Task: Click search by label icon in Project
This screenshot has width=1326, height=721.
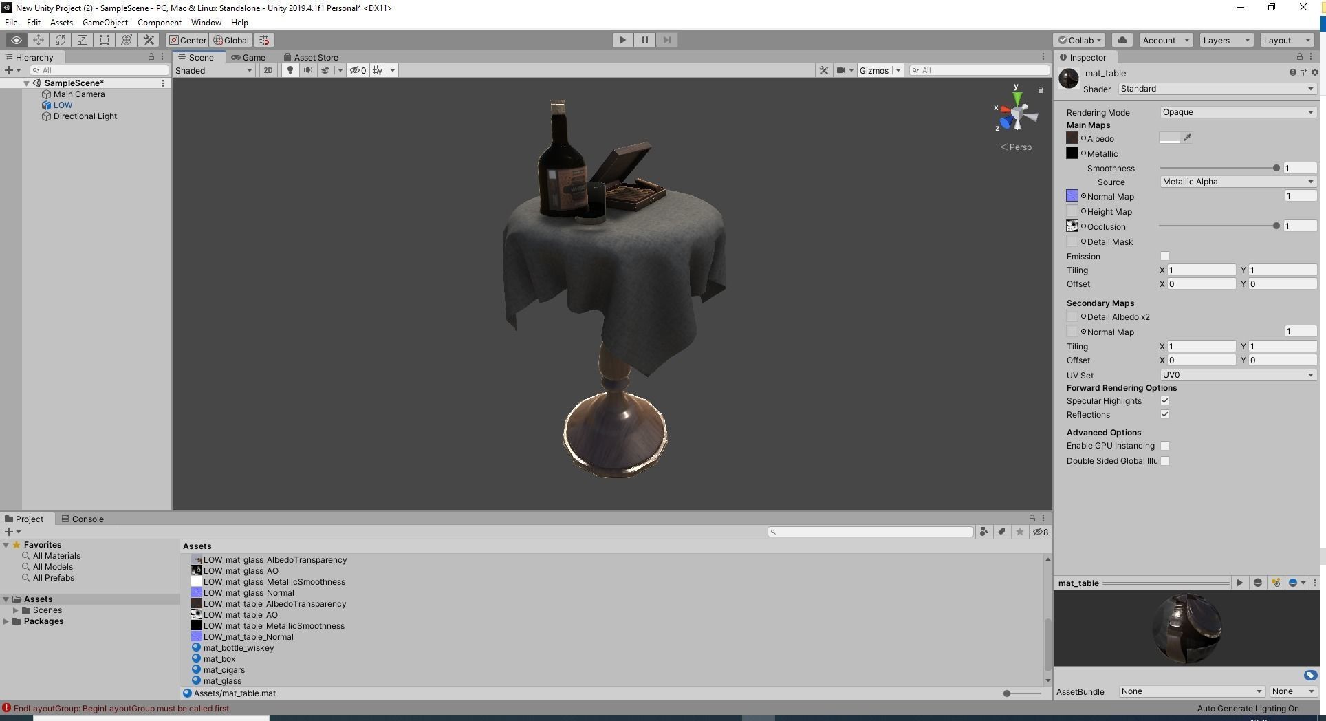Action: pyautogui.click(x=1002, y=532)
